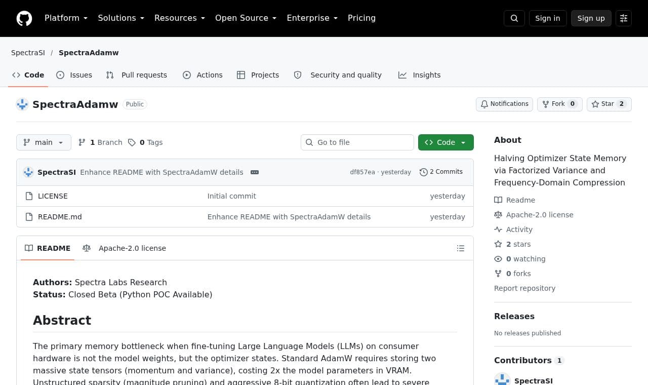
Task: Click the README.md file icon
Action: 29,217
